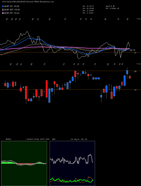Click the 'ADX' indicator heading

click(54, 139)
